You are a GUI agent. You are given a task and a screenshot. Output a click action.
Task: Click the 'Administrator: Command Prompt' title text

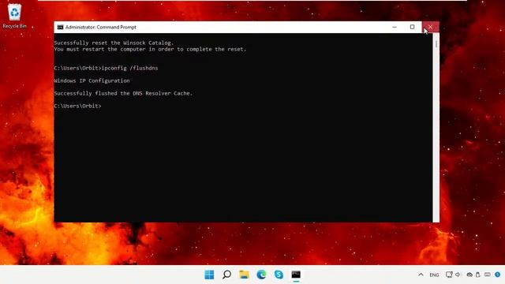(101, 28)
